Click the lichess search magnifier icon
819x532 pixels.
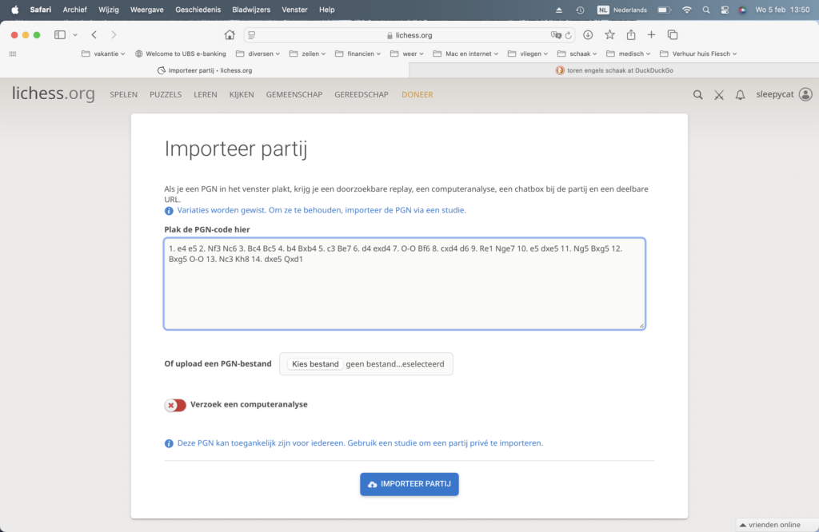(x=697, y=94)
